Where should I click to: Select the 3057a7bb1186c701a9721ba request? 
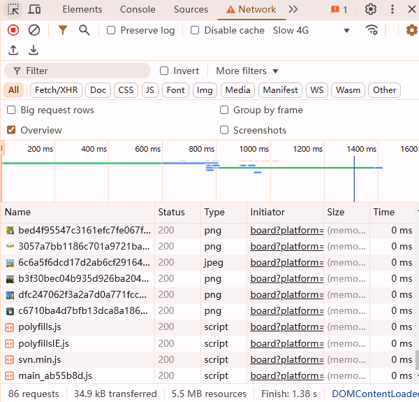[207, 246]
